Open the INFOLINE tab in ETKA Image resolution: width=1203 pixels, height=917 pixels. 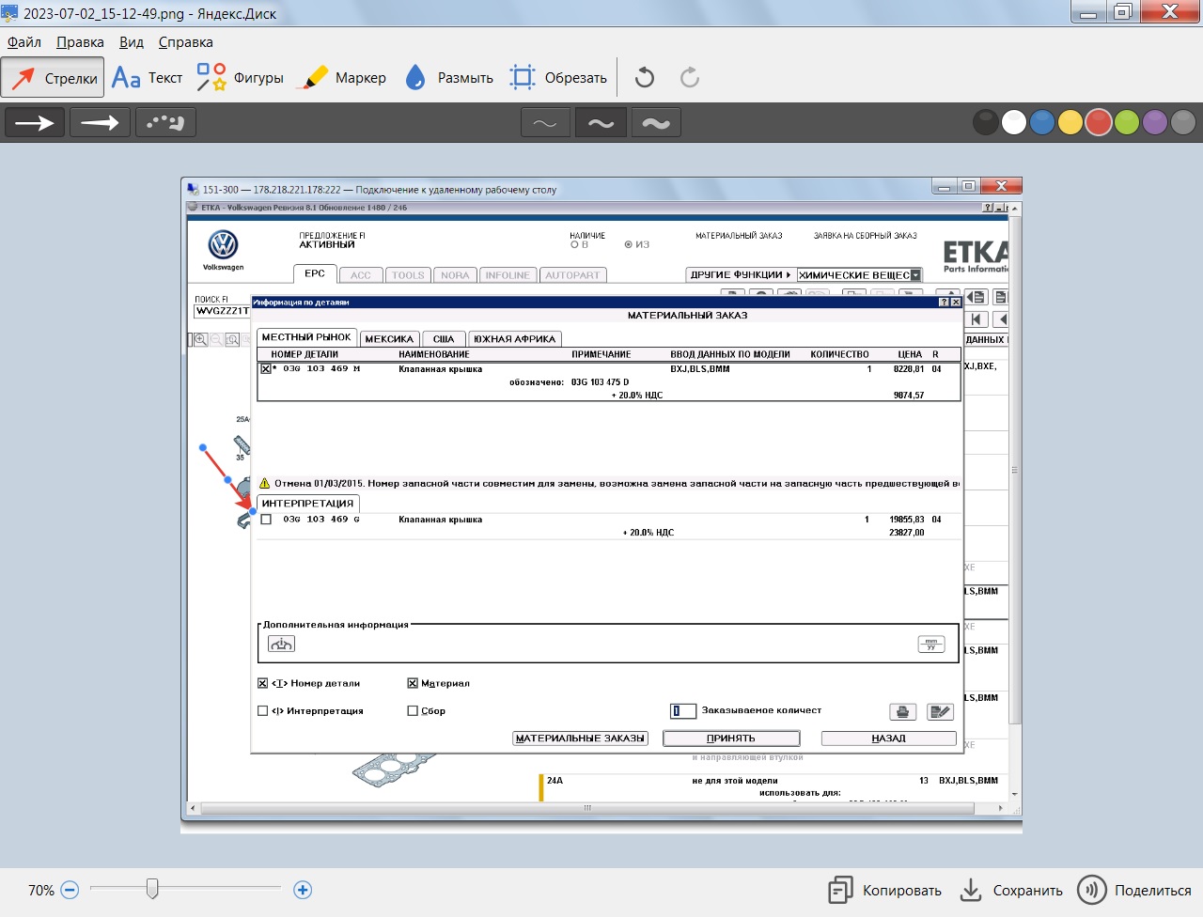pyautogui.click(x=508, y=275)
